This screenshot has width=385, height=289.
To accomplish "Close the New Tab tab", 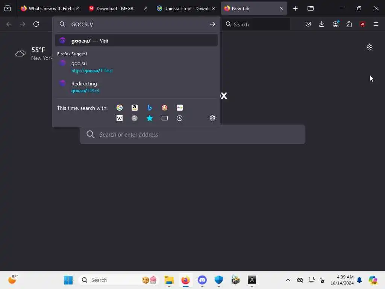I will (281, 8).
